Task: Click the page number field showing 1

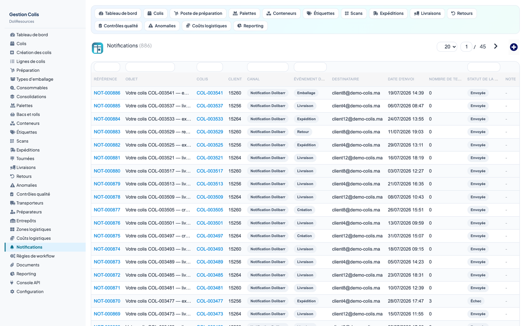Action: point(466,47)
